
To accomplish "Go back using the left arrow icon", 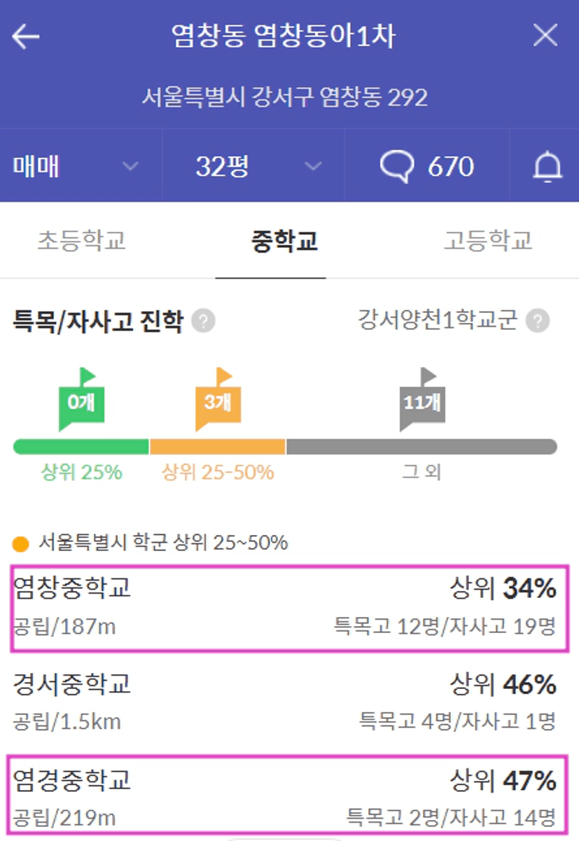I will [x=26, y=36].
